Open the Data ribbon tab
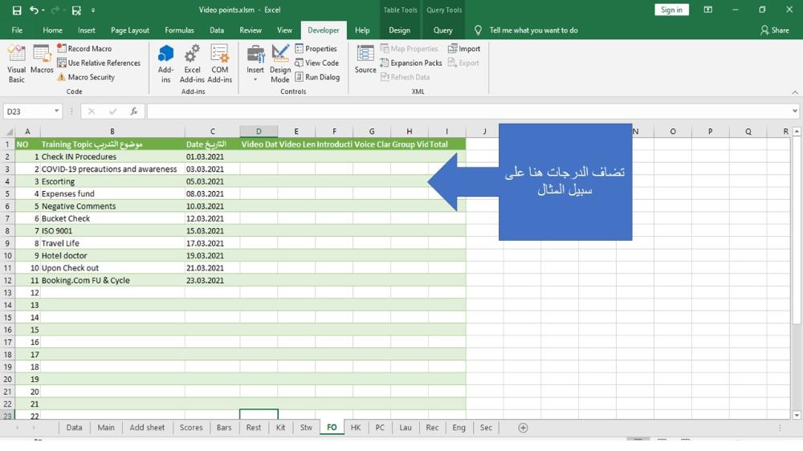The image size is (803, 451). click(x=217, y=30)
